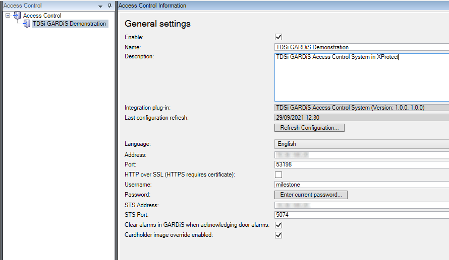Screen dimensions: 449x260
Task: Select the Access Control root tree item
Action: pyautogui.click(x=42, y=16)
